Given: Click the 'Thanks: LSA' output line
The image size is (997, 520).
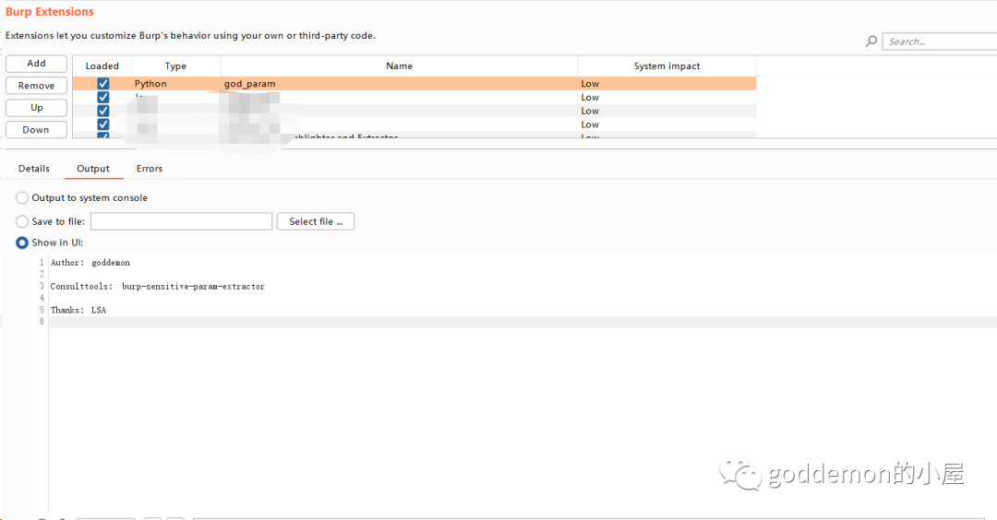Looking at the screenshot, I should [78, 310].
